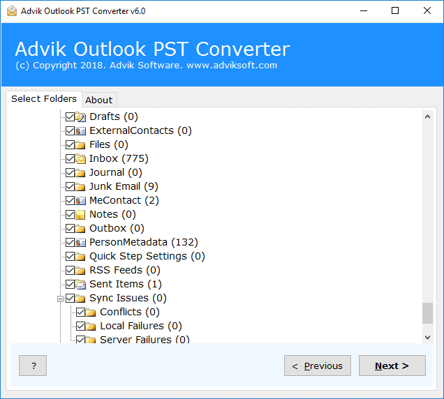Select the "Conflicts (0)" label
This screenshot has width=444, height=399.
coord(130,312)
